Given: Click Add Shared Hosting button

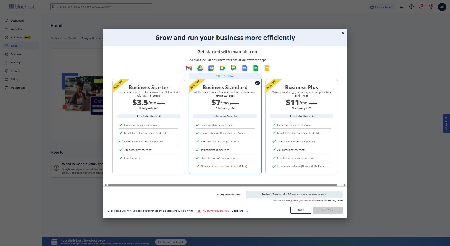Looking at the screenshot, I should coord(171,242).
